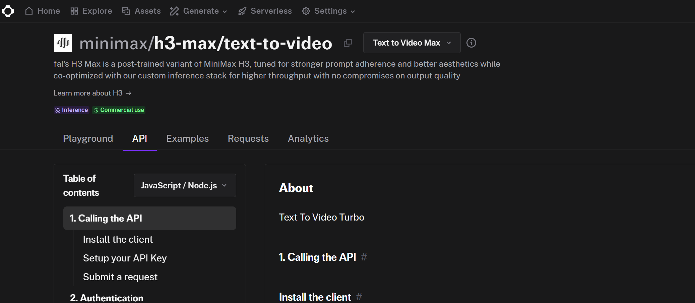Open Explore in the top navigation
Screen dimensions: 695x303
[x=91, y=11]
